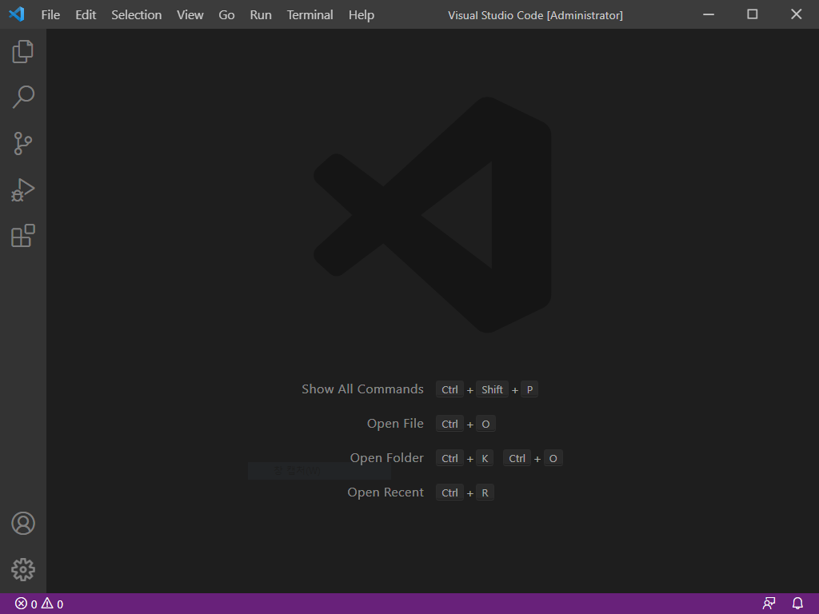Open the Search view icon
Image resolution: width=819 pixels, height=614 pixels.
23,97
